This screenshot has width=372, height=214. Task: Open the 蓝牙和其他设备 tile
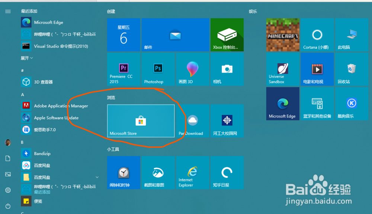317,104
